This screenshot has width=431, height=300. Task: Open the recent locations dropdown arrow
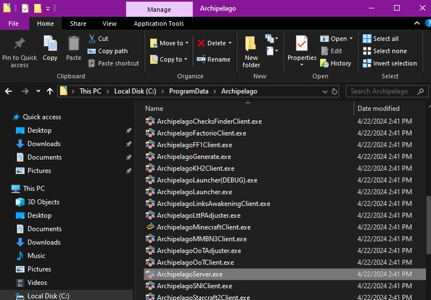click(38, 91)
